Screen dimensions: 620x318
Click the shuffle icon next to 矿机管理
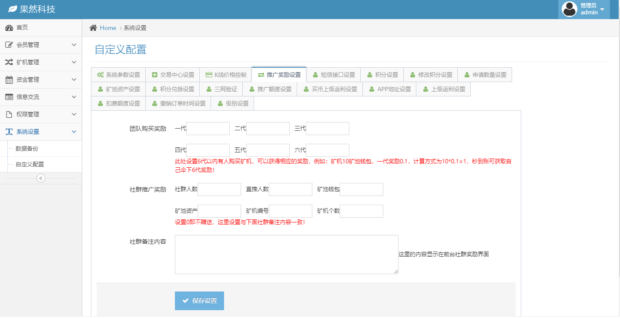(x=9, y=63)
